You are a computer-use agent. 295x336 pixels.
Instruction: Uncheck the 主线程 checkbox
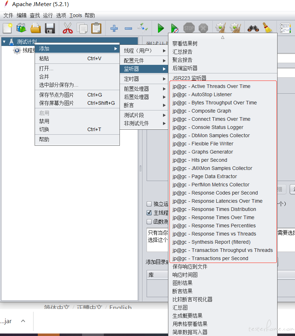click(x=149, y=213)
